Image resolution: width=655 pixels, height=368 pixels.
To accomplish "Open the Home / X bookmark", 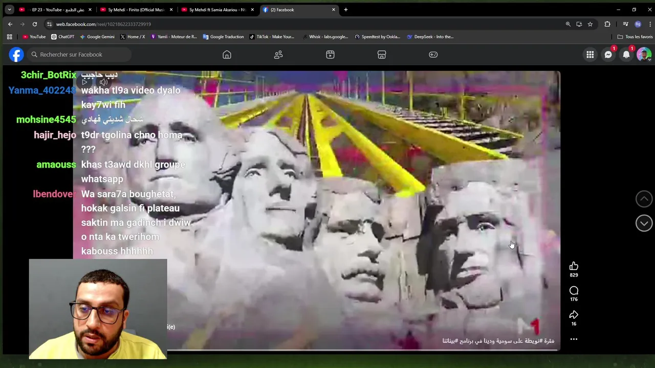I will click(132, 37).
